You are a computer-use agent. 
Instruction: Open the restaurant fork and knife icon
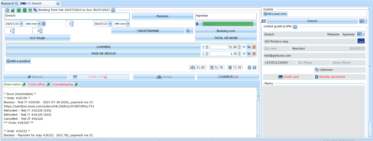click(x=30, y=10)
